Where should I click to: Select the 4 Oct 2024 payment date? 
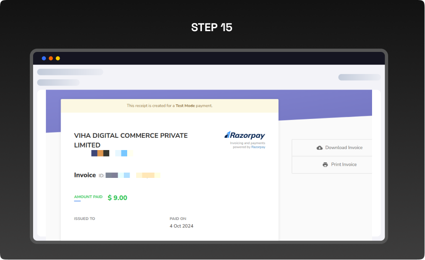(x=182, y=226)
